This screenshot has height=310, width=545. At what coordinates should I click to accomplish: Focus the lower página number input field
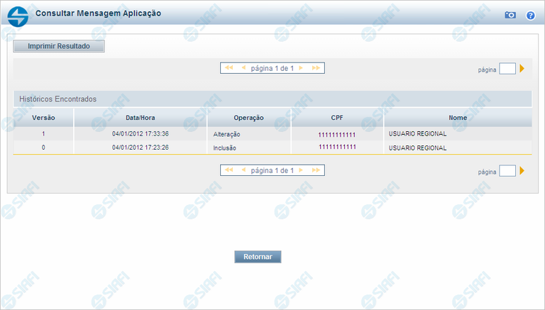pos(507,171)
